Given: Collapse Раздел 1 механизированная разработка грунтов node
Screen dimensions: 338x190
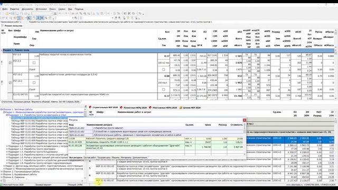Looking at the screenshot, I should tap(4, 112).
